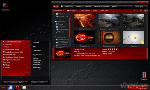Open Подключение к in Start menu
This screenshot has height=90, width=150.
(38, 55)
